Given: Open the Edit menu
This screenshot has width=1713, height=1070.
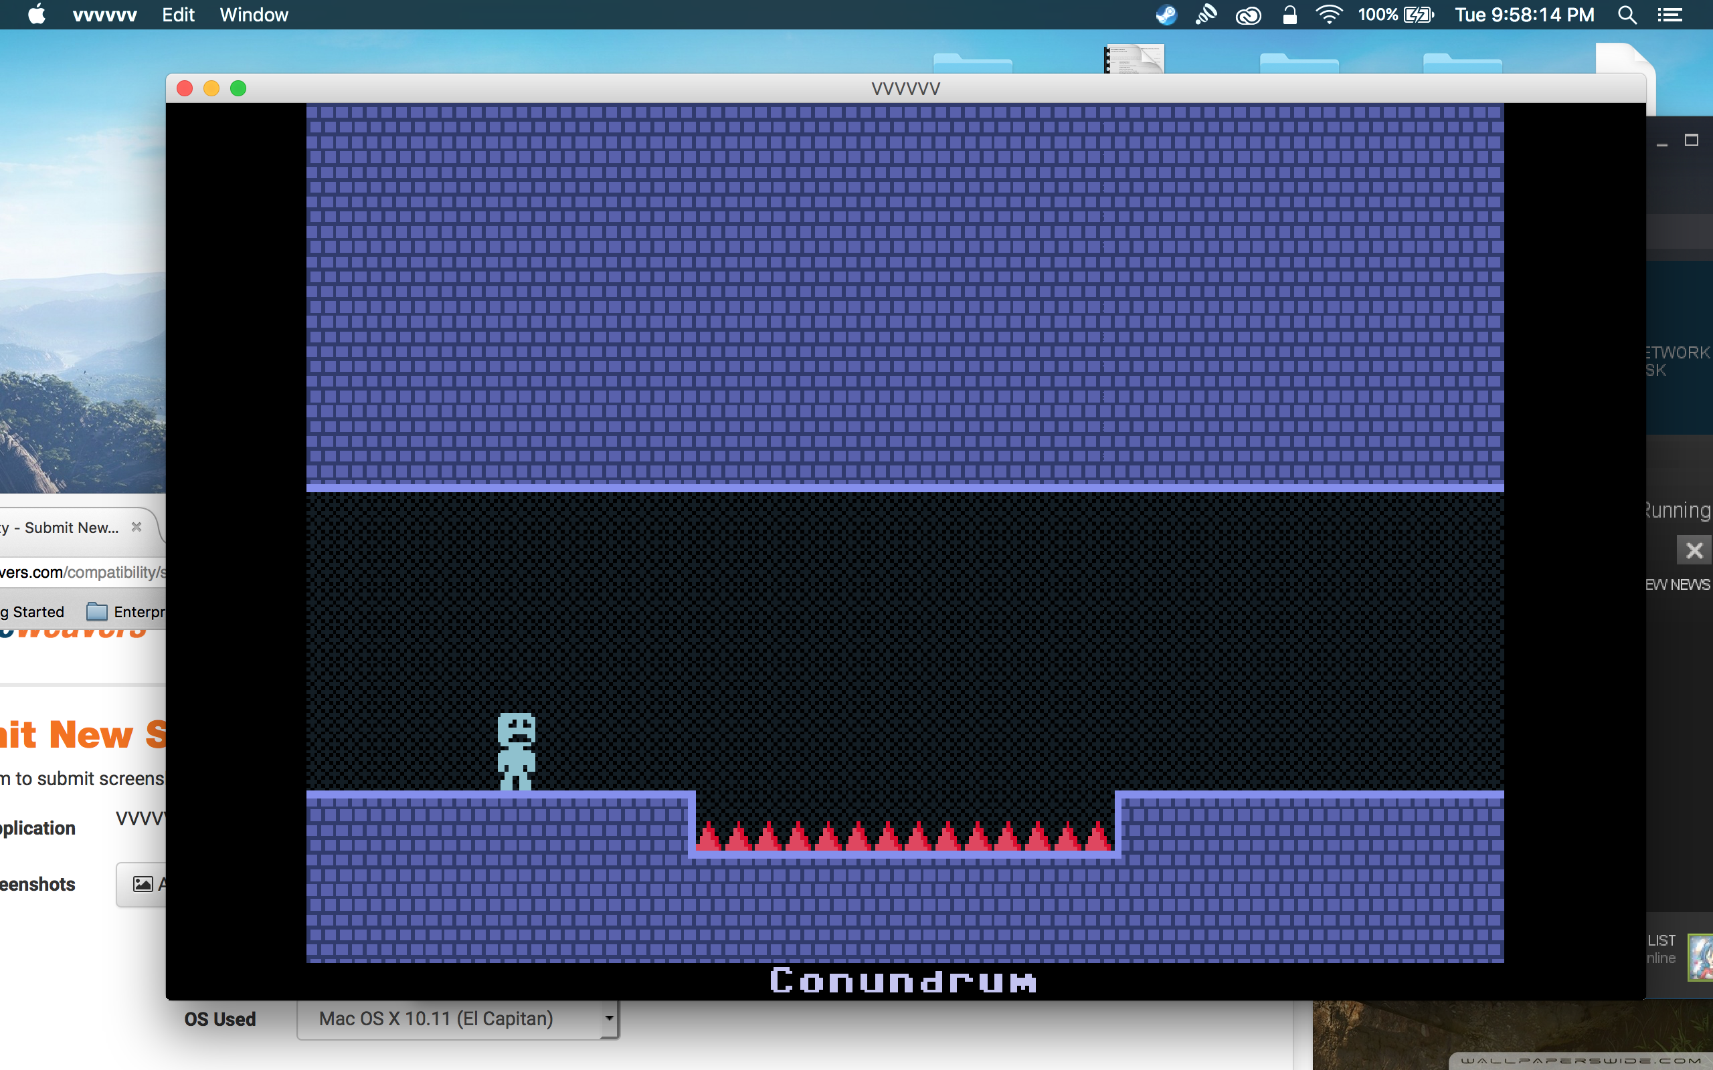Looking at the screenshot, I should (178, 15).
